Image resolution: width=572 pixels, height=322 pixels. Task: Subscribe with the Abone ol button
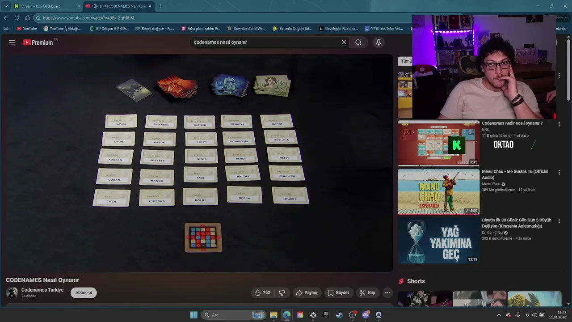click(84, 292)
